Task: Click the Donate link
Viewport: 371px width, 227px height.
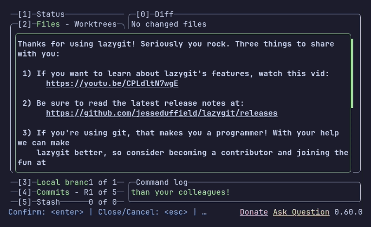Action: tap(254, 212)
